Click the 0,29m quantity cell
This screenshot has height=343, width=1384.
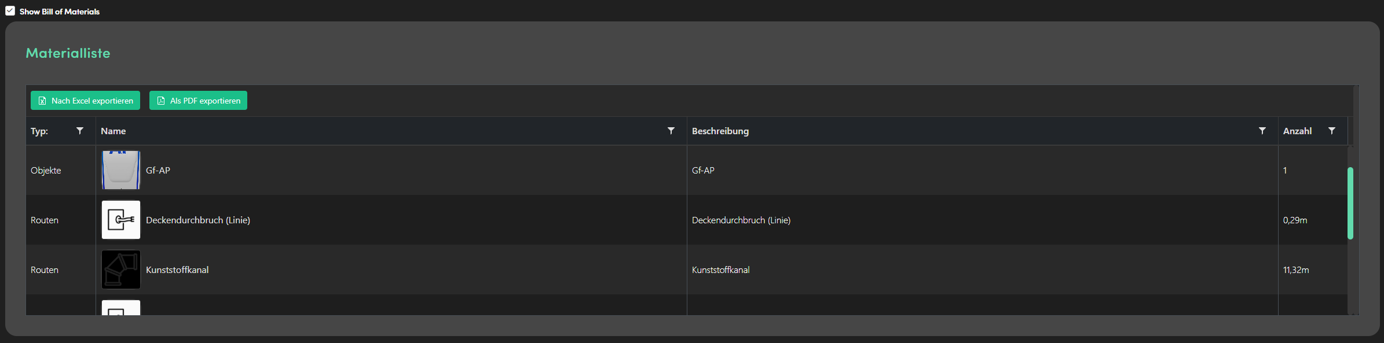pyautogui.click(x=1295, y=220)
